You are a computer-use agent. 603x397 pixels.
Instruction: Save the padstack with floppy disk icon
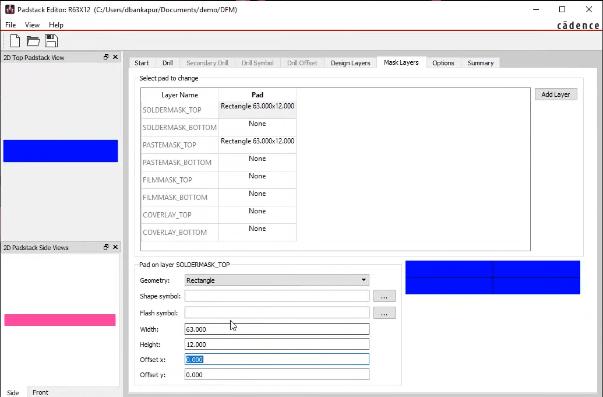coord(51,41)
